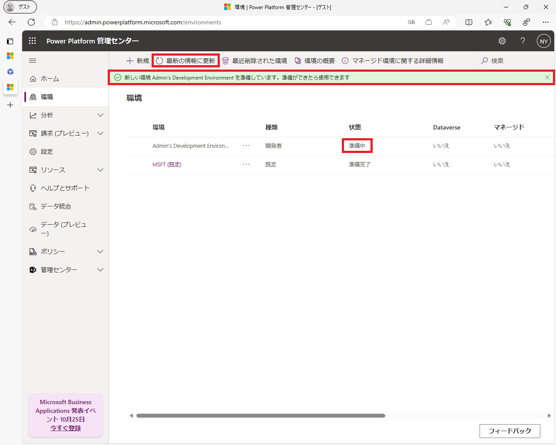Expand the 管理センター chevron
This screenshot has width=556, height=445.
click(x=100, y=270)
